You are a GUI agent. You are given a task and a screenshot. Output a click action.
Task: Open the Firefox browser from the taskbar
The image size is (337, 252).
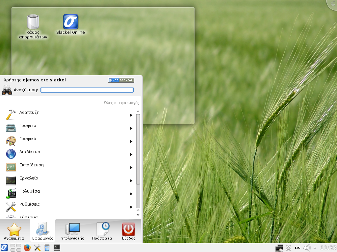pyautogui.click(x=27, y=248)
